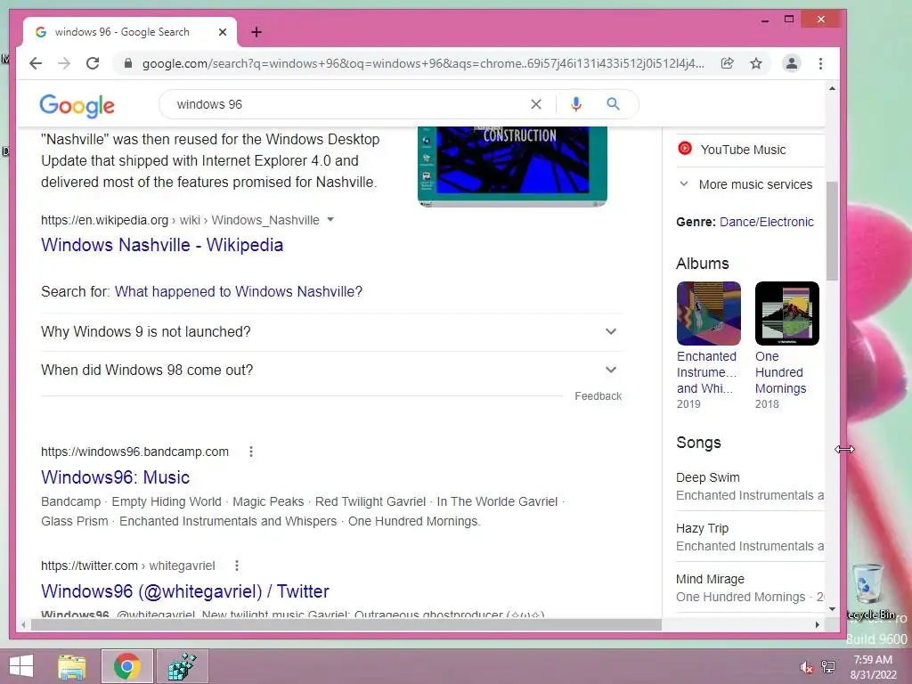View site info via the lock icon

tap(128, 63)
